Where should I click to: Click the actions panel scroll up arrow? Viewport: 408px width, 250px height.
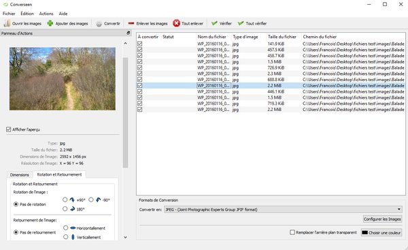pos(125,44)
